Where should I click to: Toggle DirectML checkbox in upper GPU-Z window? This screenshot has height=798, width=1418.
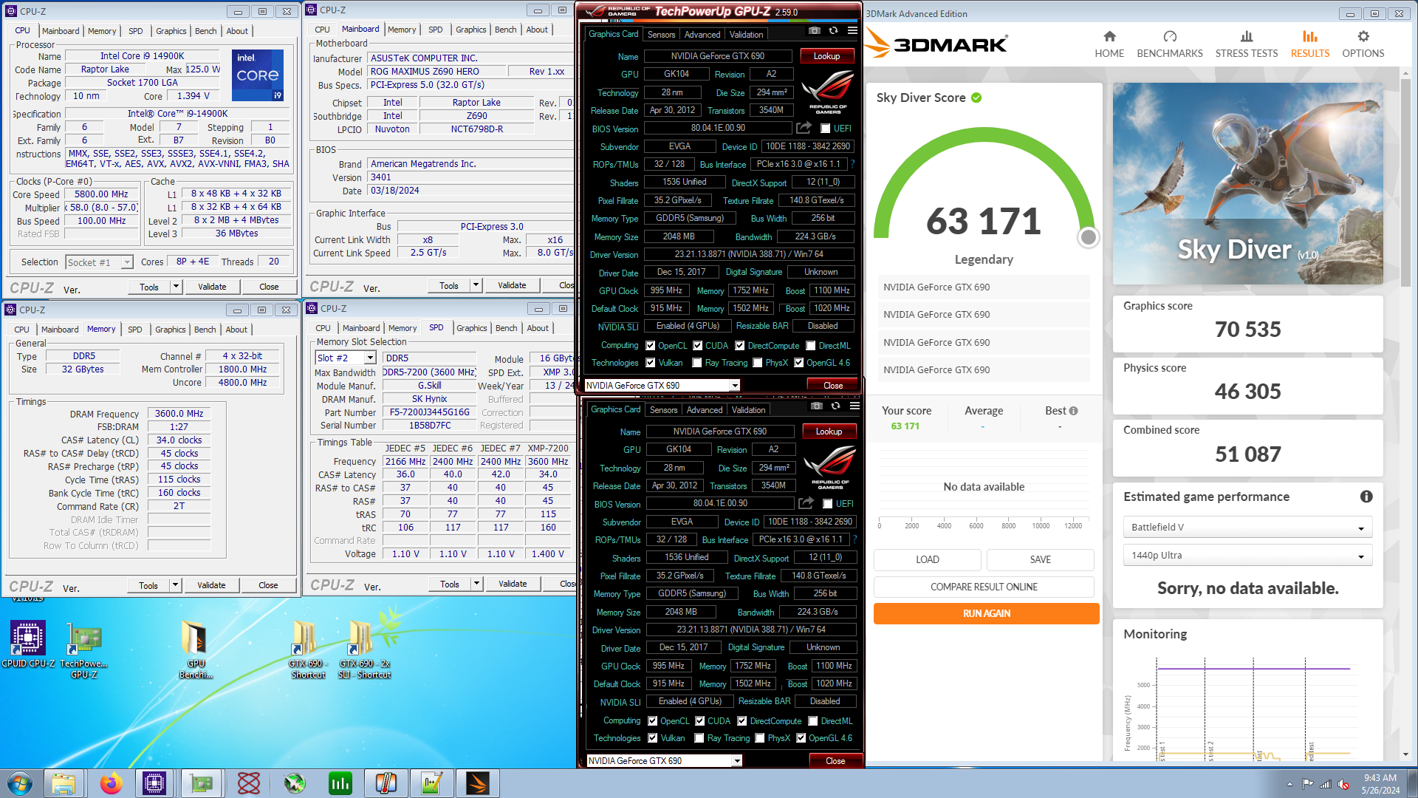811,345
